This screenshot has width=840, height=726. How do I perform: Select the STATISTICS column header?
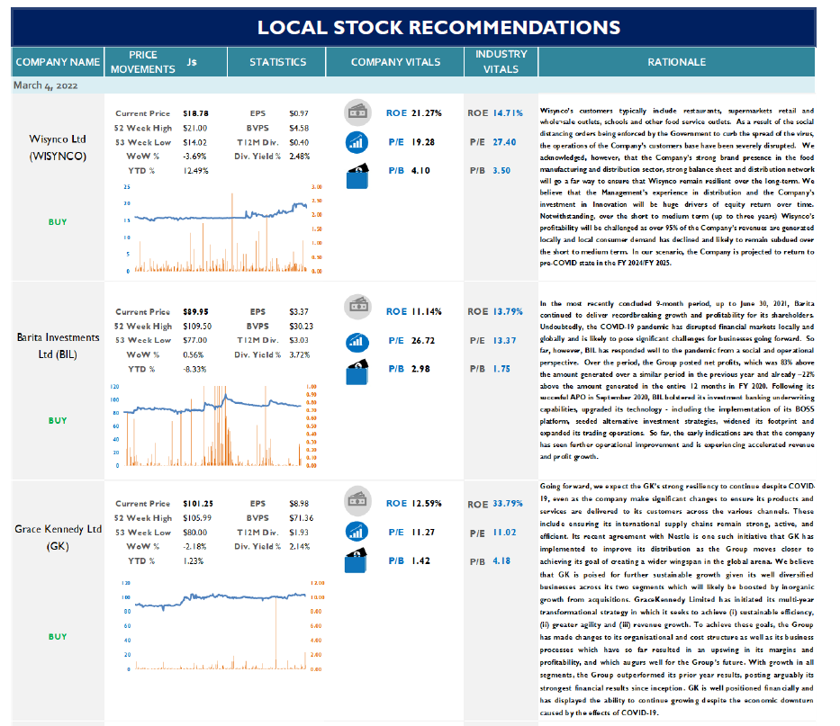pyautogui.click(x=277, y=62)
